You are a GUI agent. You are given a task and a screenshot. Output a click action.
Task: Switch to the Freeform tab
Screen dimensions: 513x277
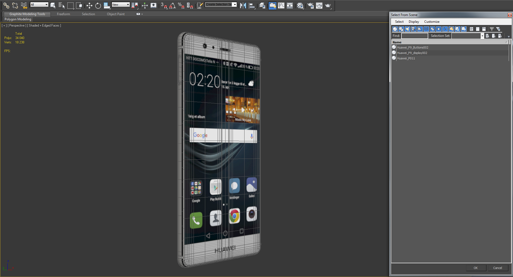pos(63,14)
